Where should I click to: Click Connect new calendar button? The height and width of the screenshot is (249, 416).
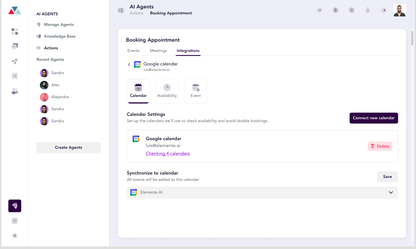374,118
